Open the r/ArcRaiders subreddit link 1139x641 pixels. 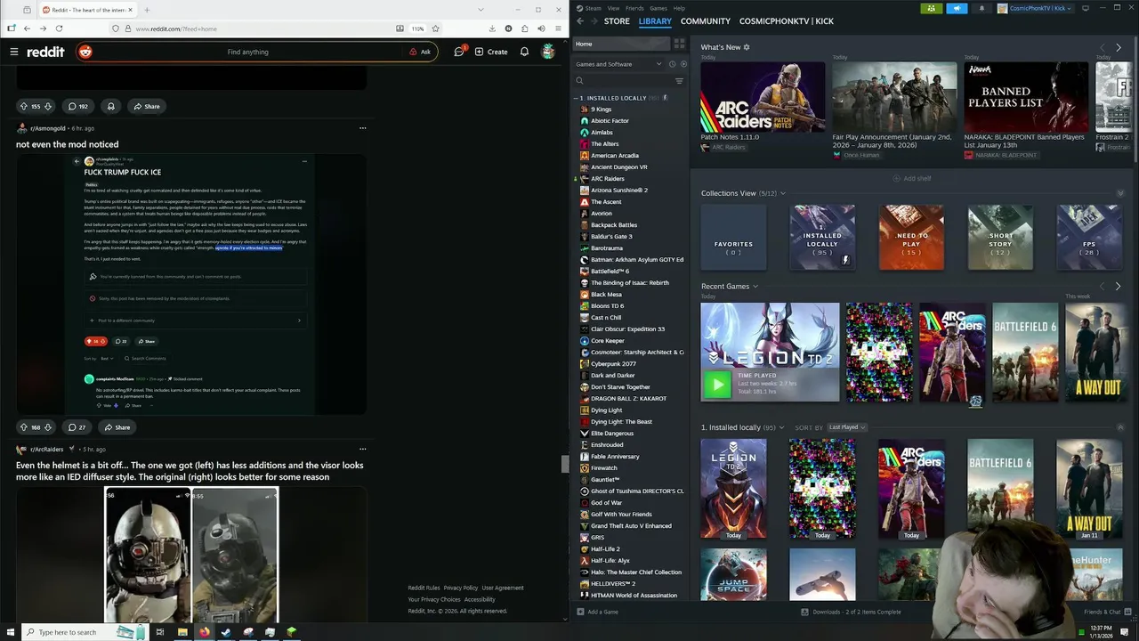point(47,450)
